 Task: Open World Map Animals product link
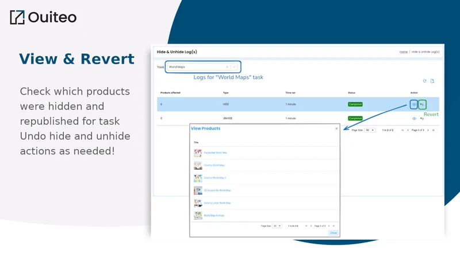click(214, 216)
